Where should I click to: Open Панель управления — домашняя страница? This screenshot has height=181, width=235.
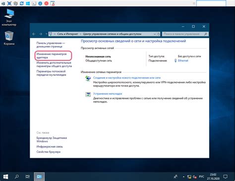coord(51,45)
